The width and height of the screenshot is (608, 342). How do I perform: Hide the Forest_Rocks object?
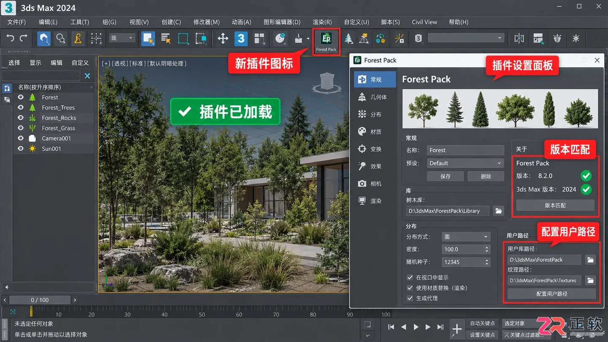click(x=20, y=118)
